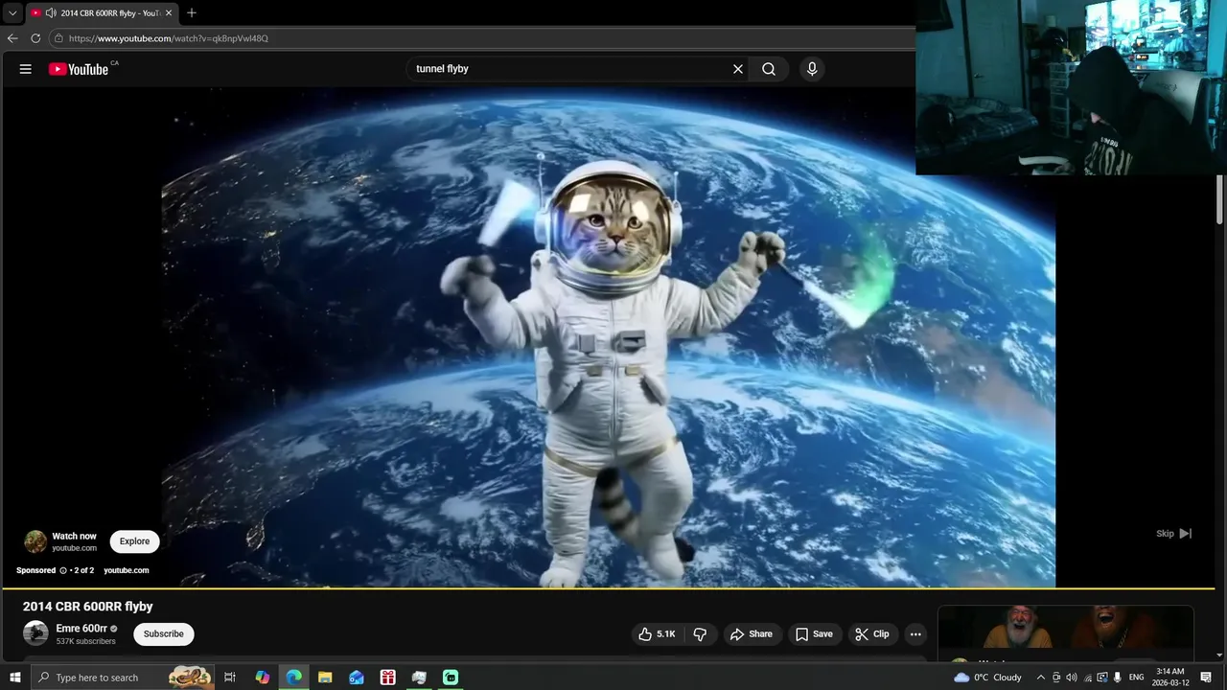Open File Explorer from taskbar
The image size is (1227, 690).
coord(325,678)
